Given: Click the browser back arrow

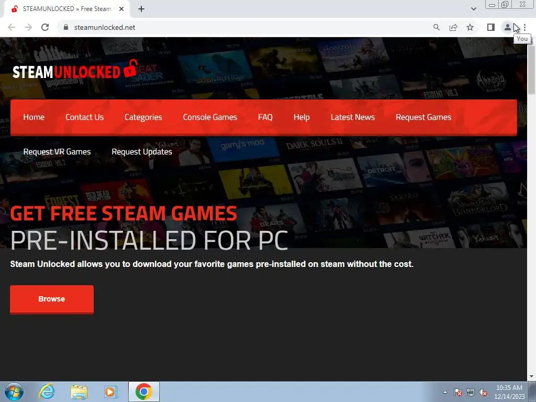Looking at the screenshot, I should pos(12,27).
